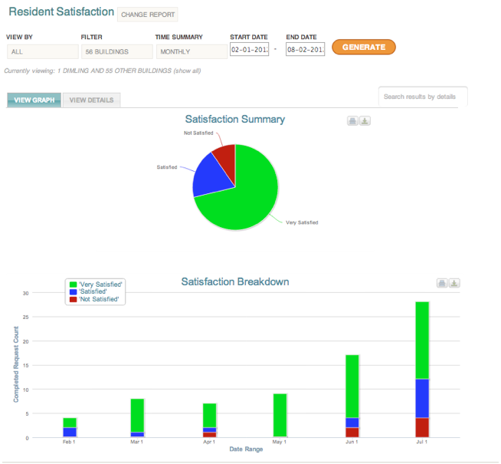The height and width of the screenshot is (464, 501).
Task: Open the View By dropdown set to ALL
Action: [42, 51]
